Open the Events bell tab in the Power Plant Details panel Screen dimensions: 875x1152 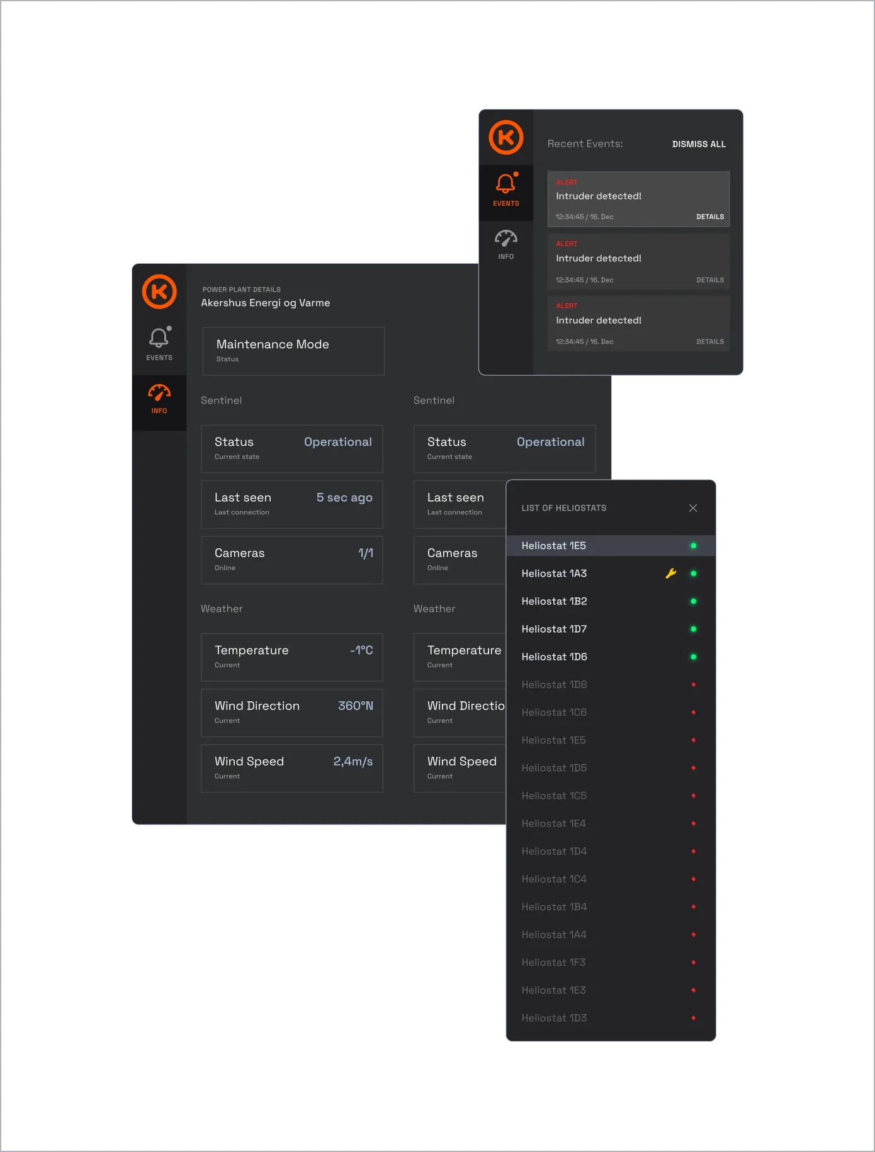159,344
